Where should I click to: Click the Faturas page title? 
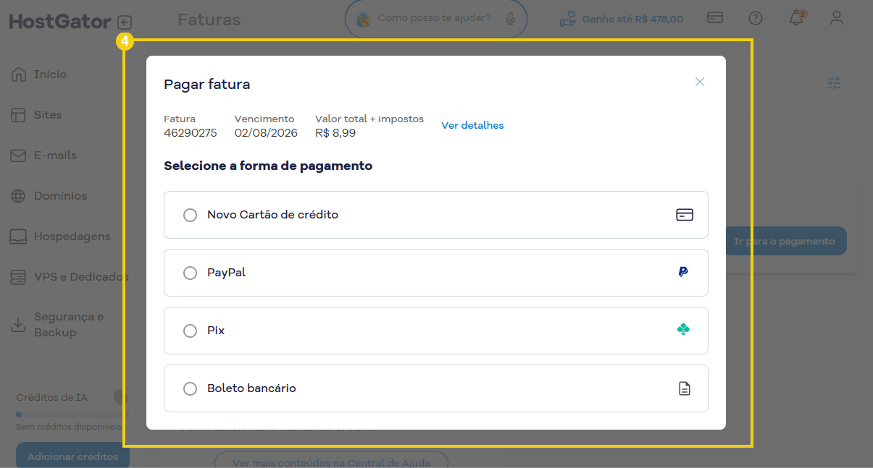coord(209,20)
